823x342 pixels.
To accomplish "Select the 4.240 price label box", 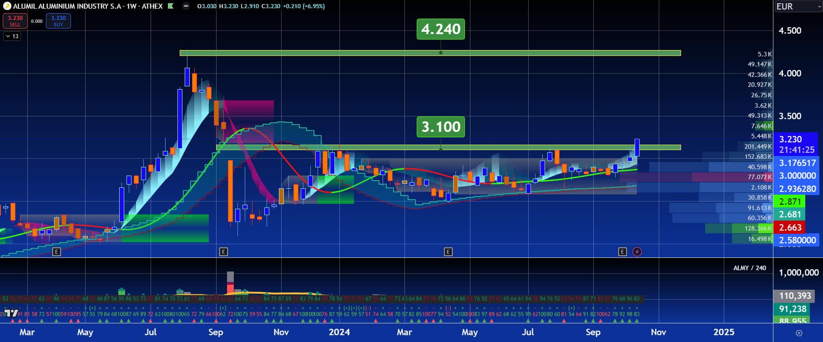I will [441, 29].
